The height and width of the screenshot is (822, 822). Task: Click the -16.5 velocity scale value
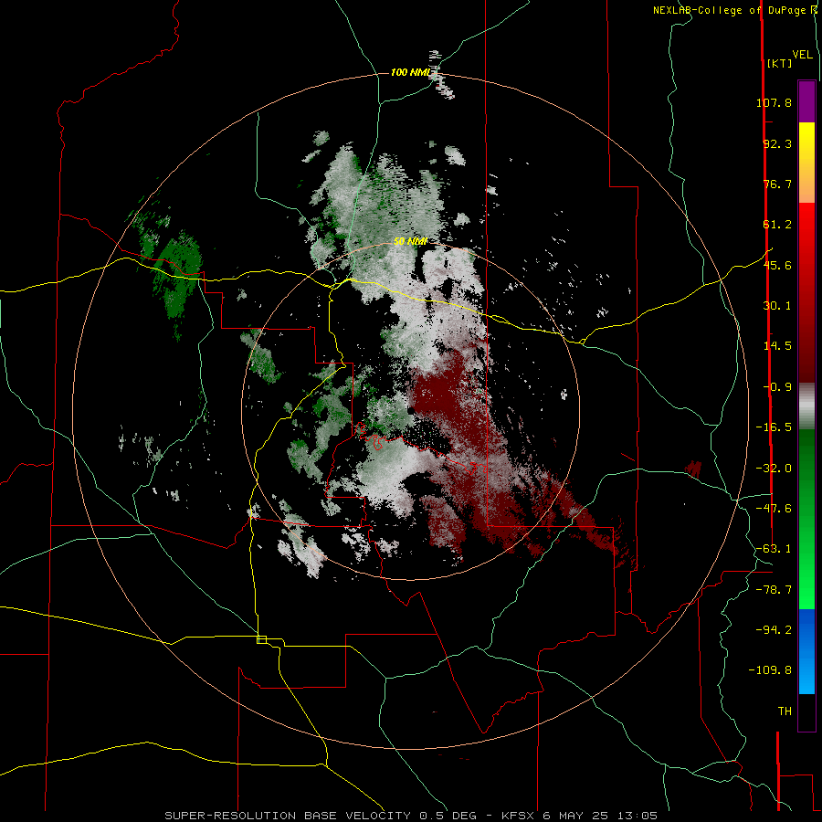point(774,427)
